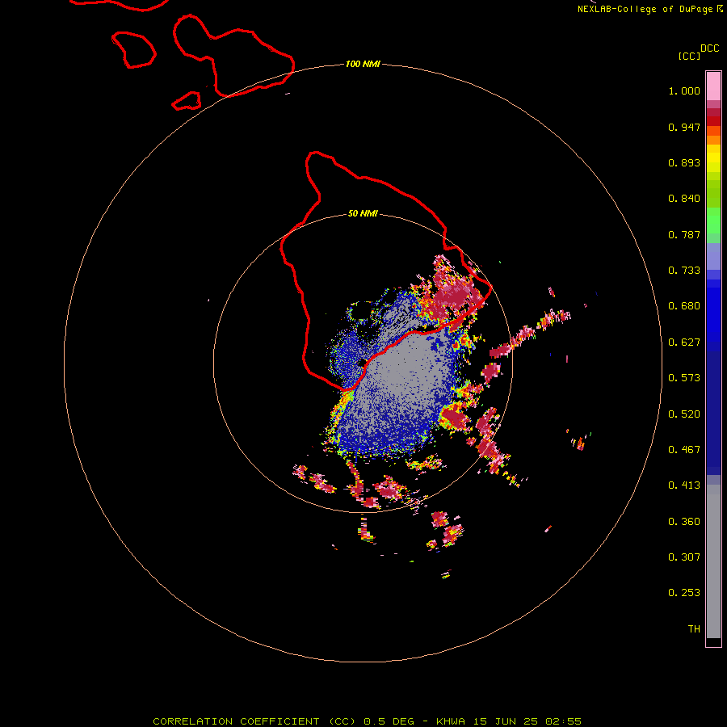Viewport: 727px width, 727px height.
Task: Click the DCC label above the color bar
Action: [710, 48]
